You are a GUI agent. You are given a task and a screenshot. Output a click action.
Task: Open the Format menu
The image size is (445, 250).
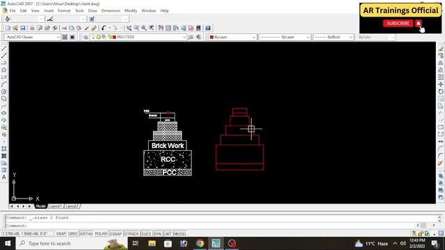click(64, 10)
